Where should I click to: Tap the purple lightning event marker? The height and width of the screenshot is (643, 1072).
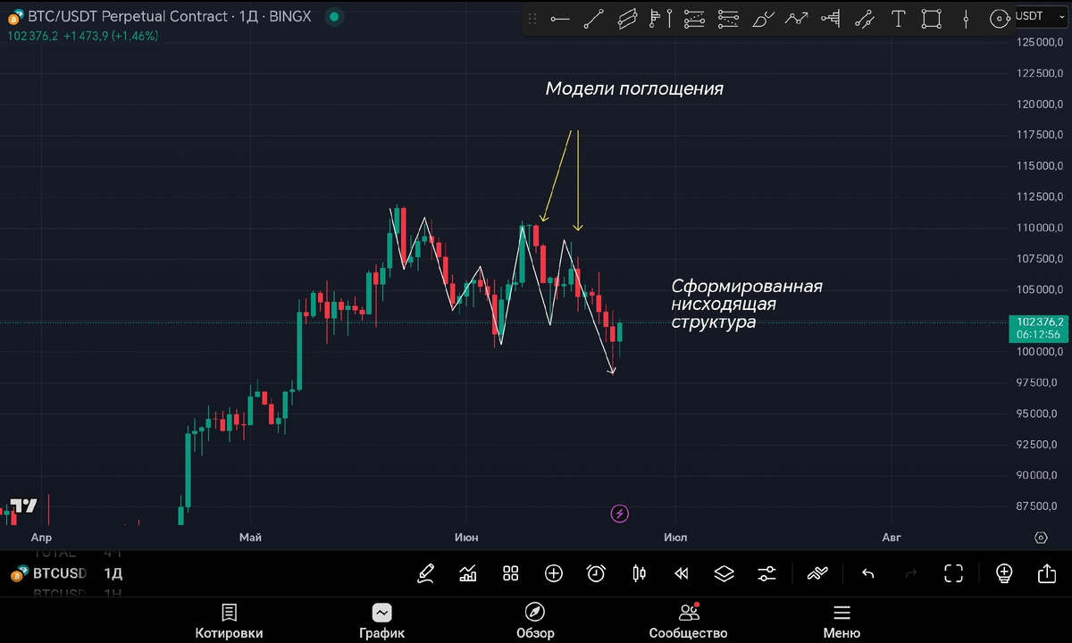coord(620,514)
